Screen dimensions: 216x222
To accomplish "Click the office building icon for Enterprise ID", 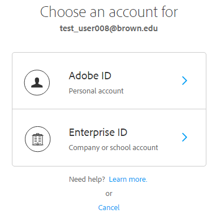I will [x=37, y=139].
